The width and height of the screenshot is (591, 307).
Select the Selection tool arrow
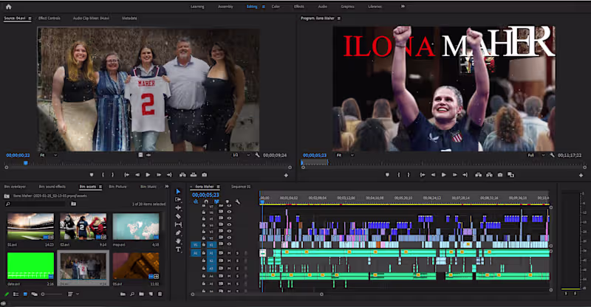(178, 191)
